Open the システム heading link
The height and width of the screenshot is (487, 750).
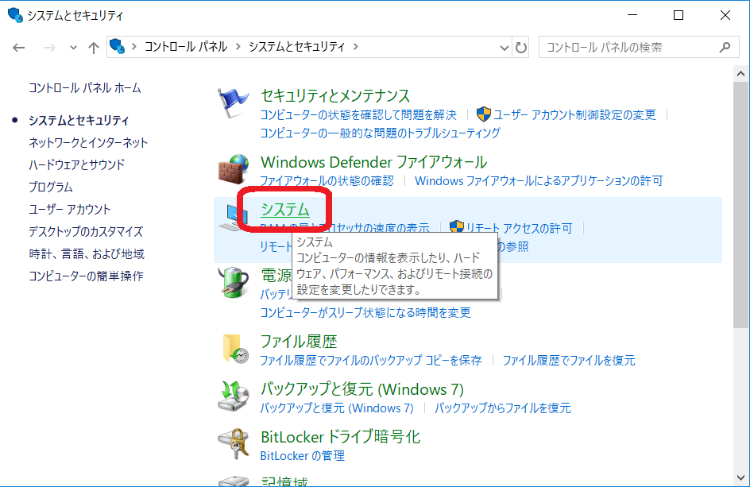285,210
